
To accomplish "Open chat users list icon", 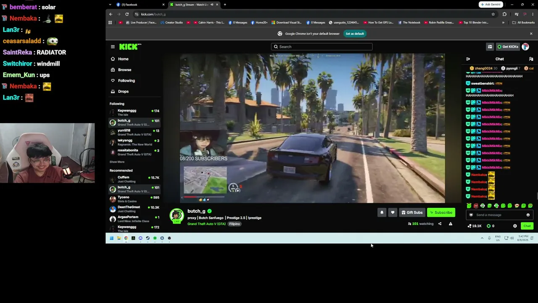I will [531, 59].
